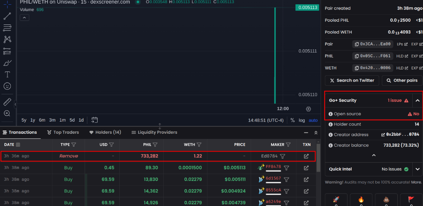Open the go-to-date calendar icon
Image resolution: width=423 pixels, height=206 pixels.
pos(94,120)
